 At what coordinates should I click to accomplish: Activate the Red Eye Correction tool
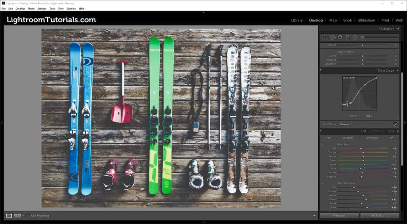tap(340, 37)
